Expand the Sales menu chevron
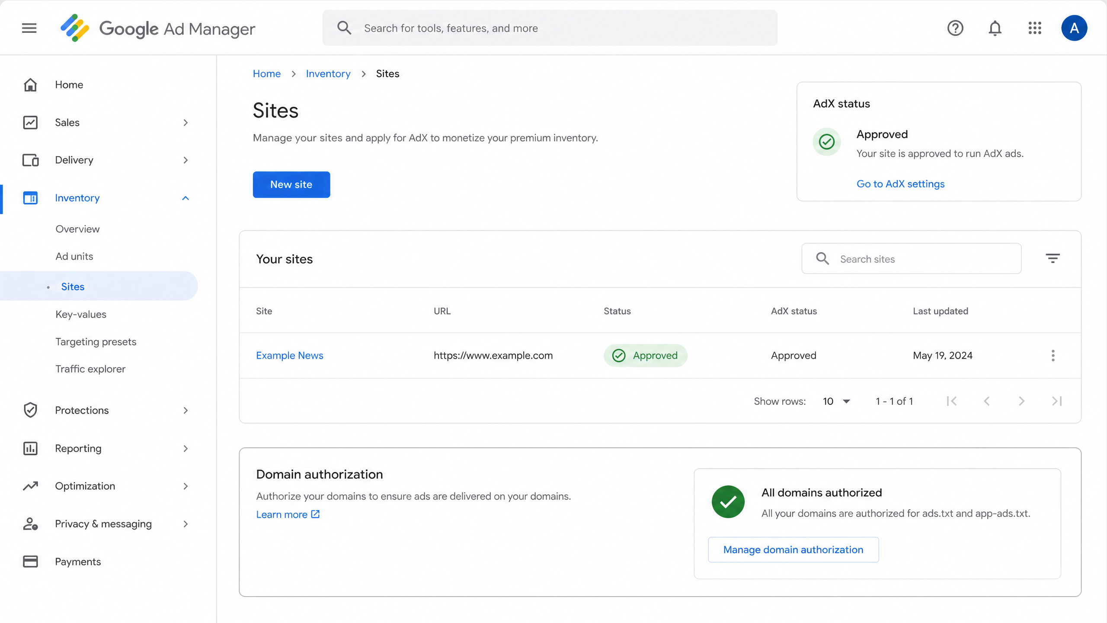 pyautogui.click(x=186, y=122)
